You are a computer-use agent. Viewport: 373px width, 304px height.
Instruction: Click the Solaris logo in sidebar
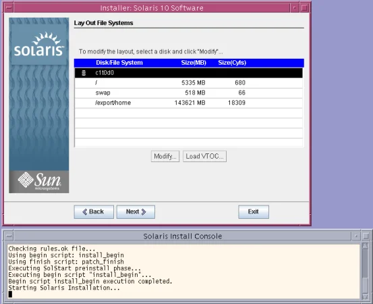39,45
